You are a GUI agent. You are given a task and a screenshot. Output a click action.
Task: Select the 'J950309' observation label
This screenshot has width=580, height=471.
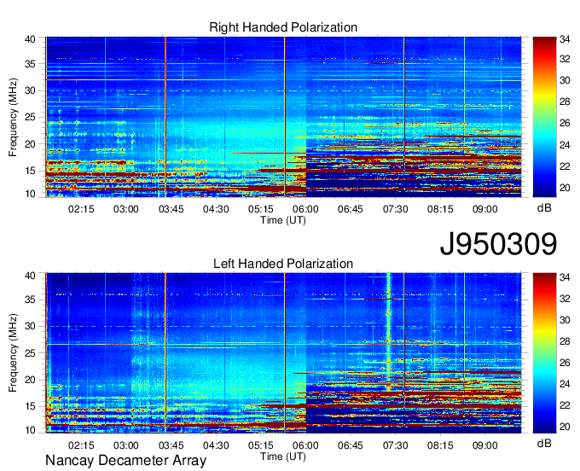tap(498, 244)
